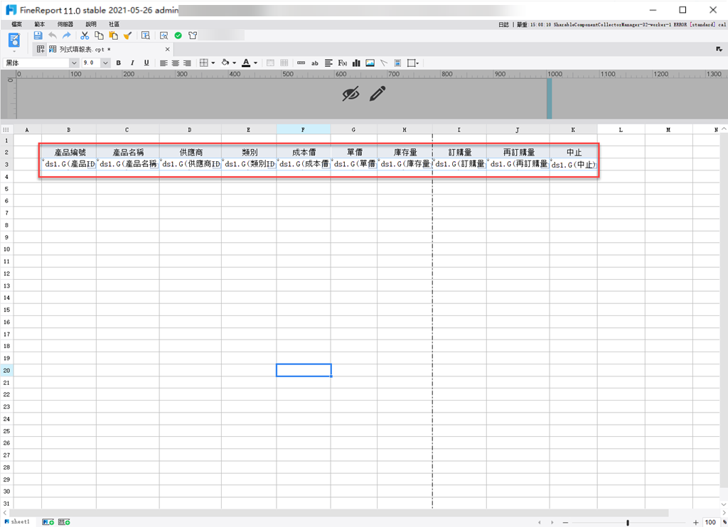This screenshot has height=527, width=728.
Task: Click the zoom percentage field showing 100
Action: 710,522
